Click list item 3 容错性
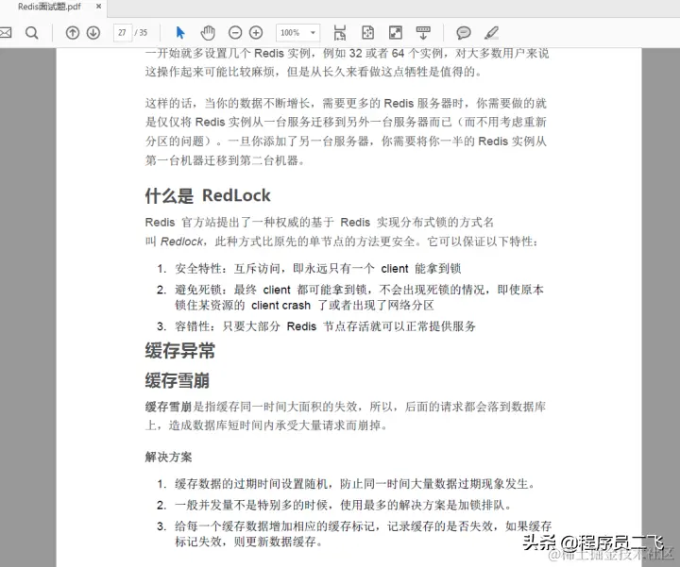 [316, 326]
